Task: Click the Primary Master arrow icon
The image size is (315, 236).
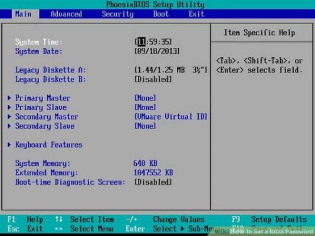Action: click(9, 98)
